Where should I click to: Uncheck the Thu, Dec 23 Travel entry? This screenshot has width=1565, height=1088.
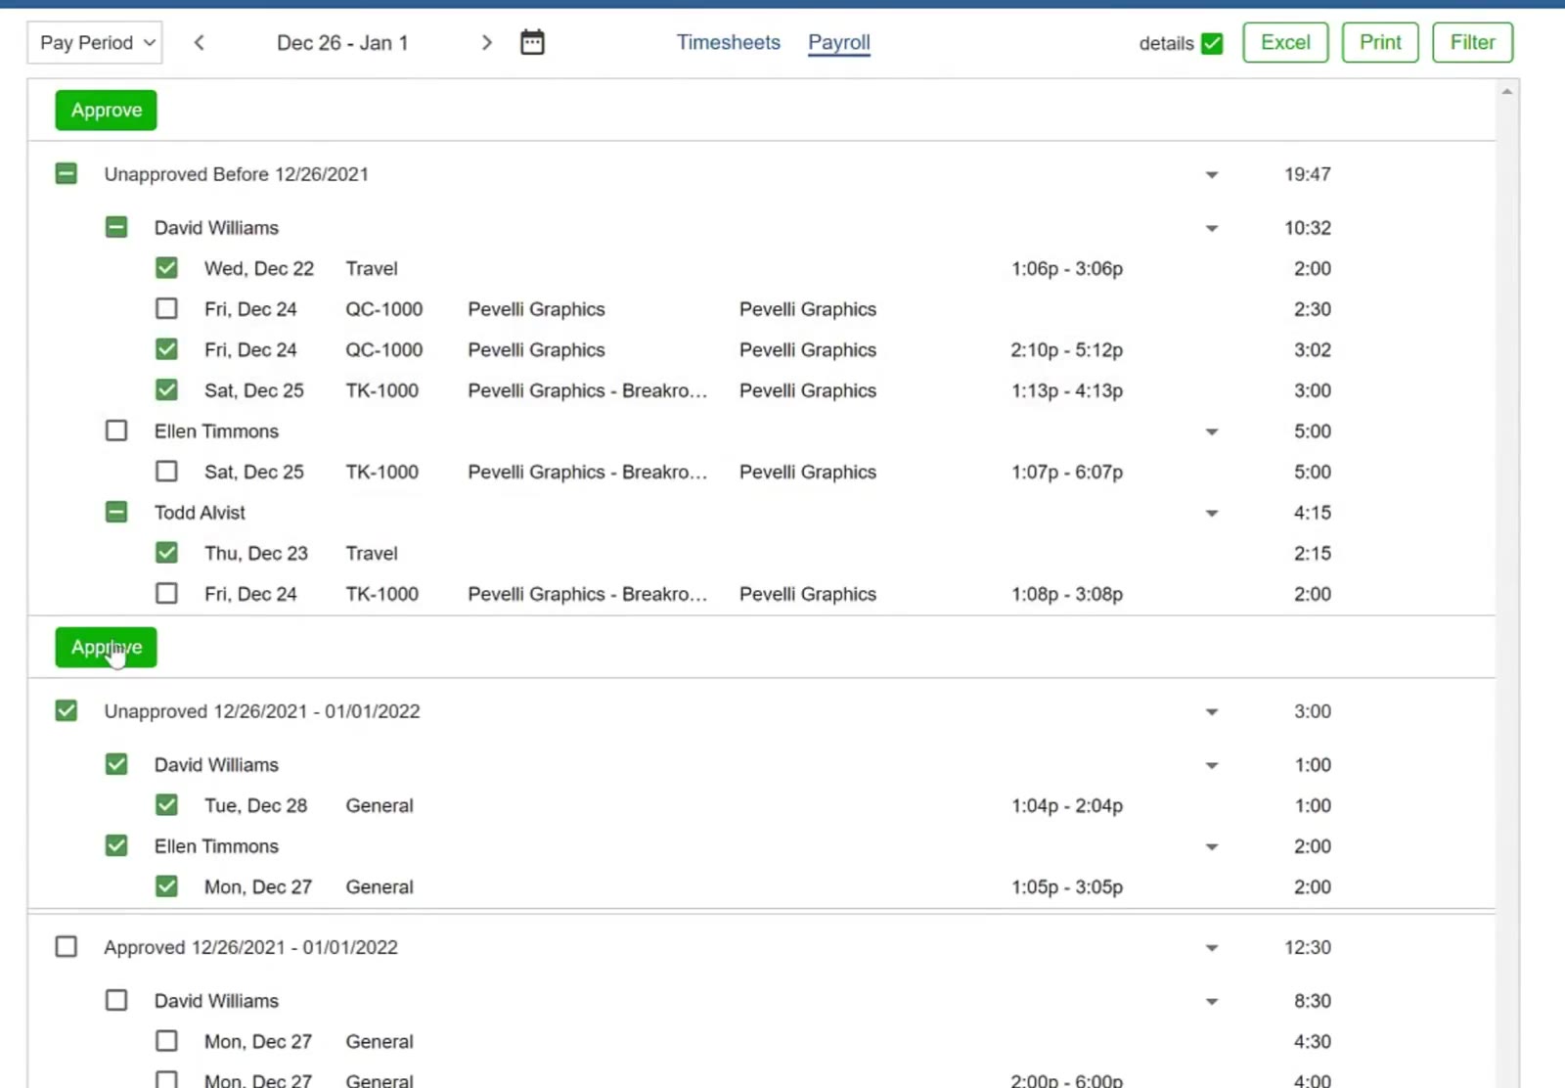coord(166,552)
